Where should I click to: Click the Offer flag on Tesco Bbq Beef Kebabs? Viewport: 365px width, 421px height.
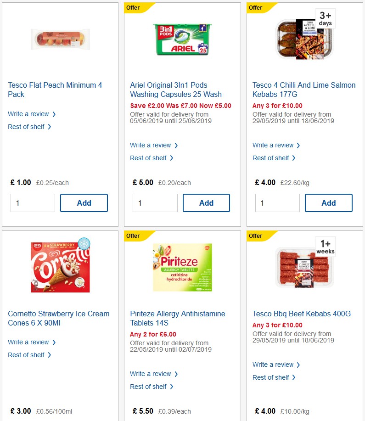point(255,236)
